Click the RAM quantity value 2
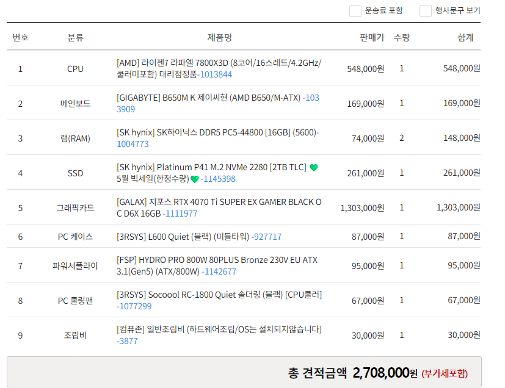The image size is (505, 388). tap(402, 138)
